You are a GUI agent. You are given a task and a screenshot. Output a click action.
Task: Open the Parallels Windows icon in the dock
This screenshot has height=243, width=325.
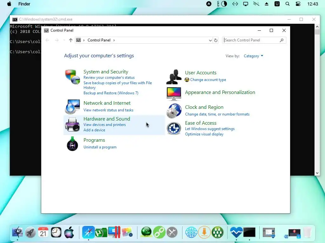[x=114, y=232]
